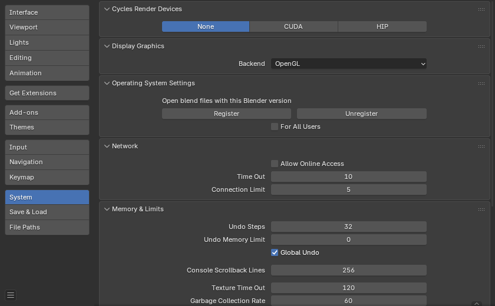Enable the For All Users checkbox
Image resolution: width=495 pixels, height=306 pixels.
[x=275, y=127]
